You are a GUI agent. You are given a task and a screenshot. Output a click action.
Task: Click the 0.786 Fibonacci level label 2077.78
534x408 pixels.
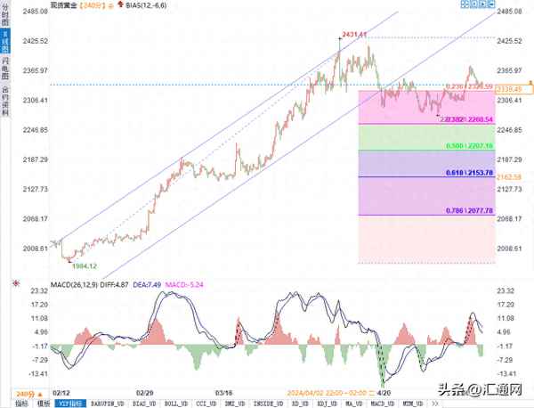tap(469, 210)
